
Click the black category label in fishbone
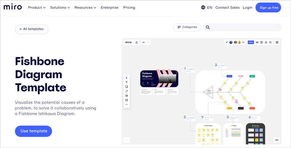pos(241,108)
